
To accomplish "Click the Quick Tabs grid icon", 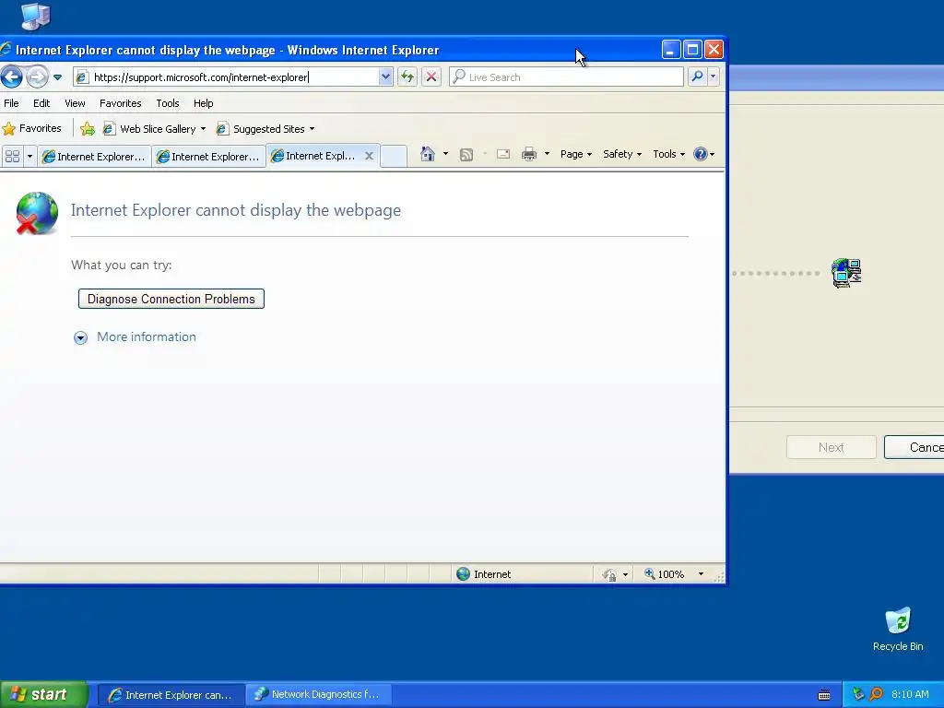I will click(12, 157).
